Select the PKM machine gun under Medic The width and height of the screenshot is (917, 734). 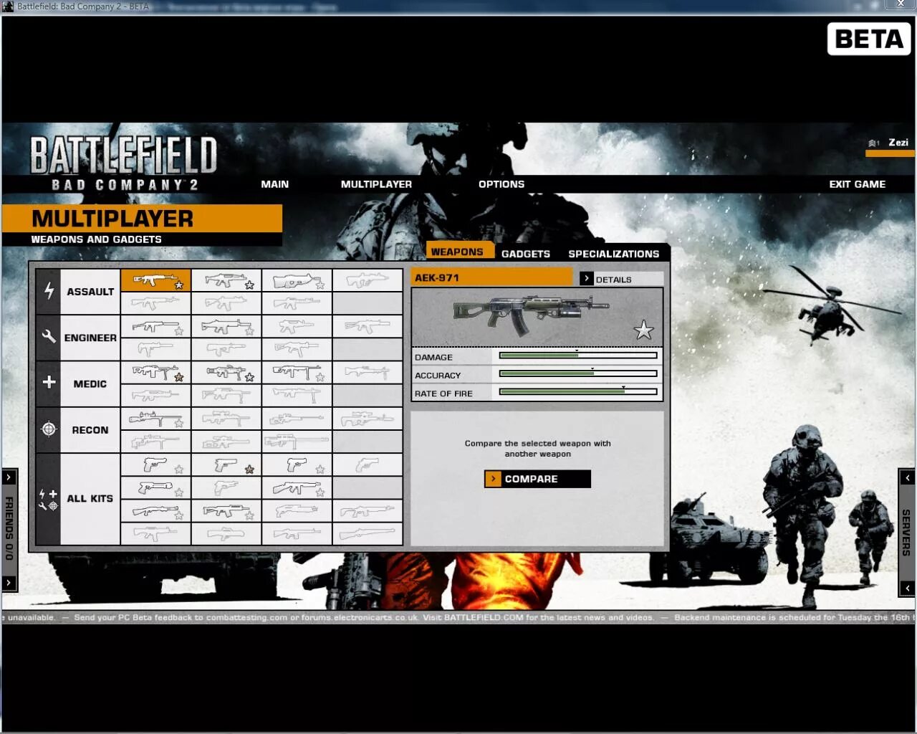155,373
